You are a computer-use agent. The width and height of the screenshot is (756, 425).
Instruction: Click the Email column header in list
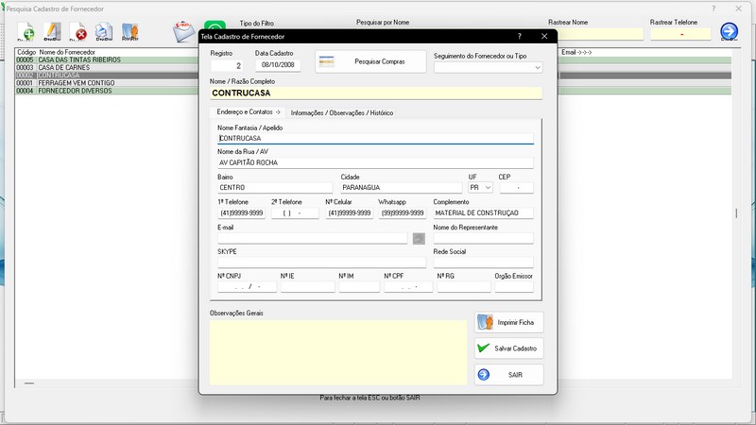click(576, 52)
